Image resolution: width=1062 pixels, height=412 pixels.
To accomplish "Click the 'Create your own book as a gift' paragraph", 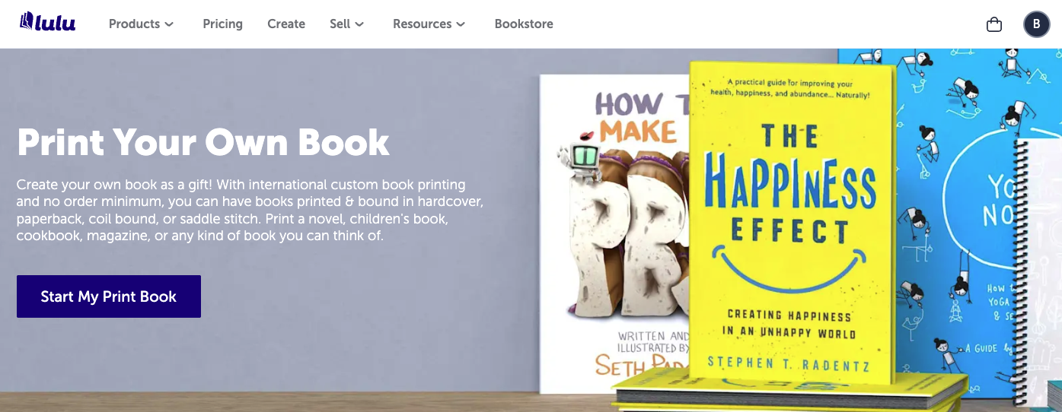I will pyautogui.click(x=250, y=210).
